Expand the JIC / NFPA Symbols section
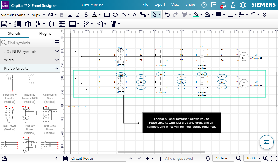 pyautogui.click(x=30, y=52)
